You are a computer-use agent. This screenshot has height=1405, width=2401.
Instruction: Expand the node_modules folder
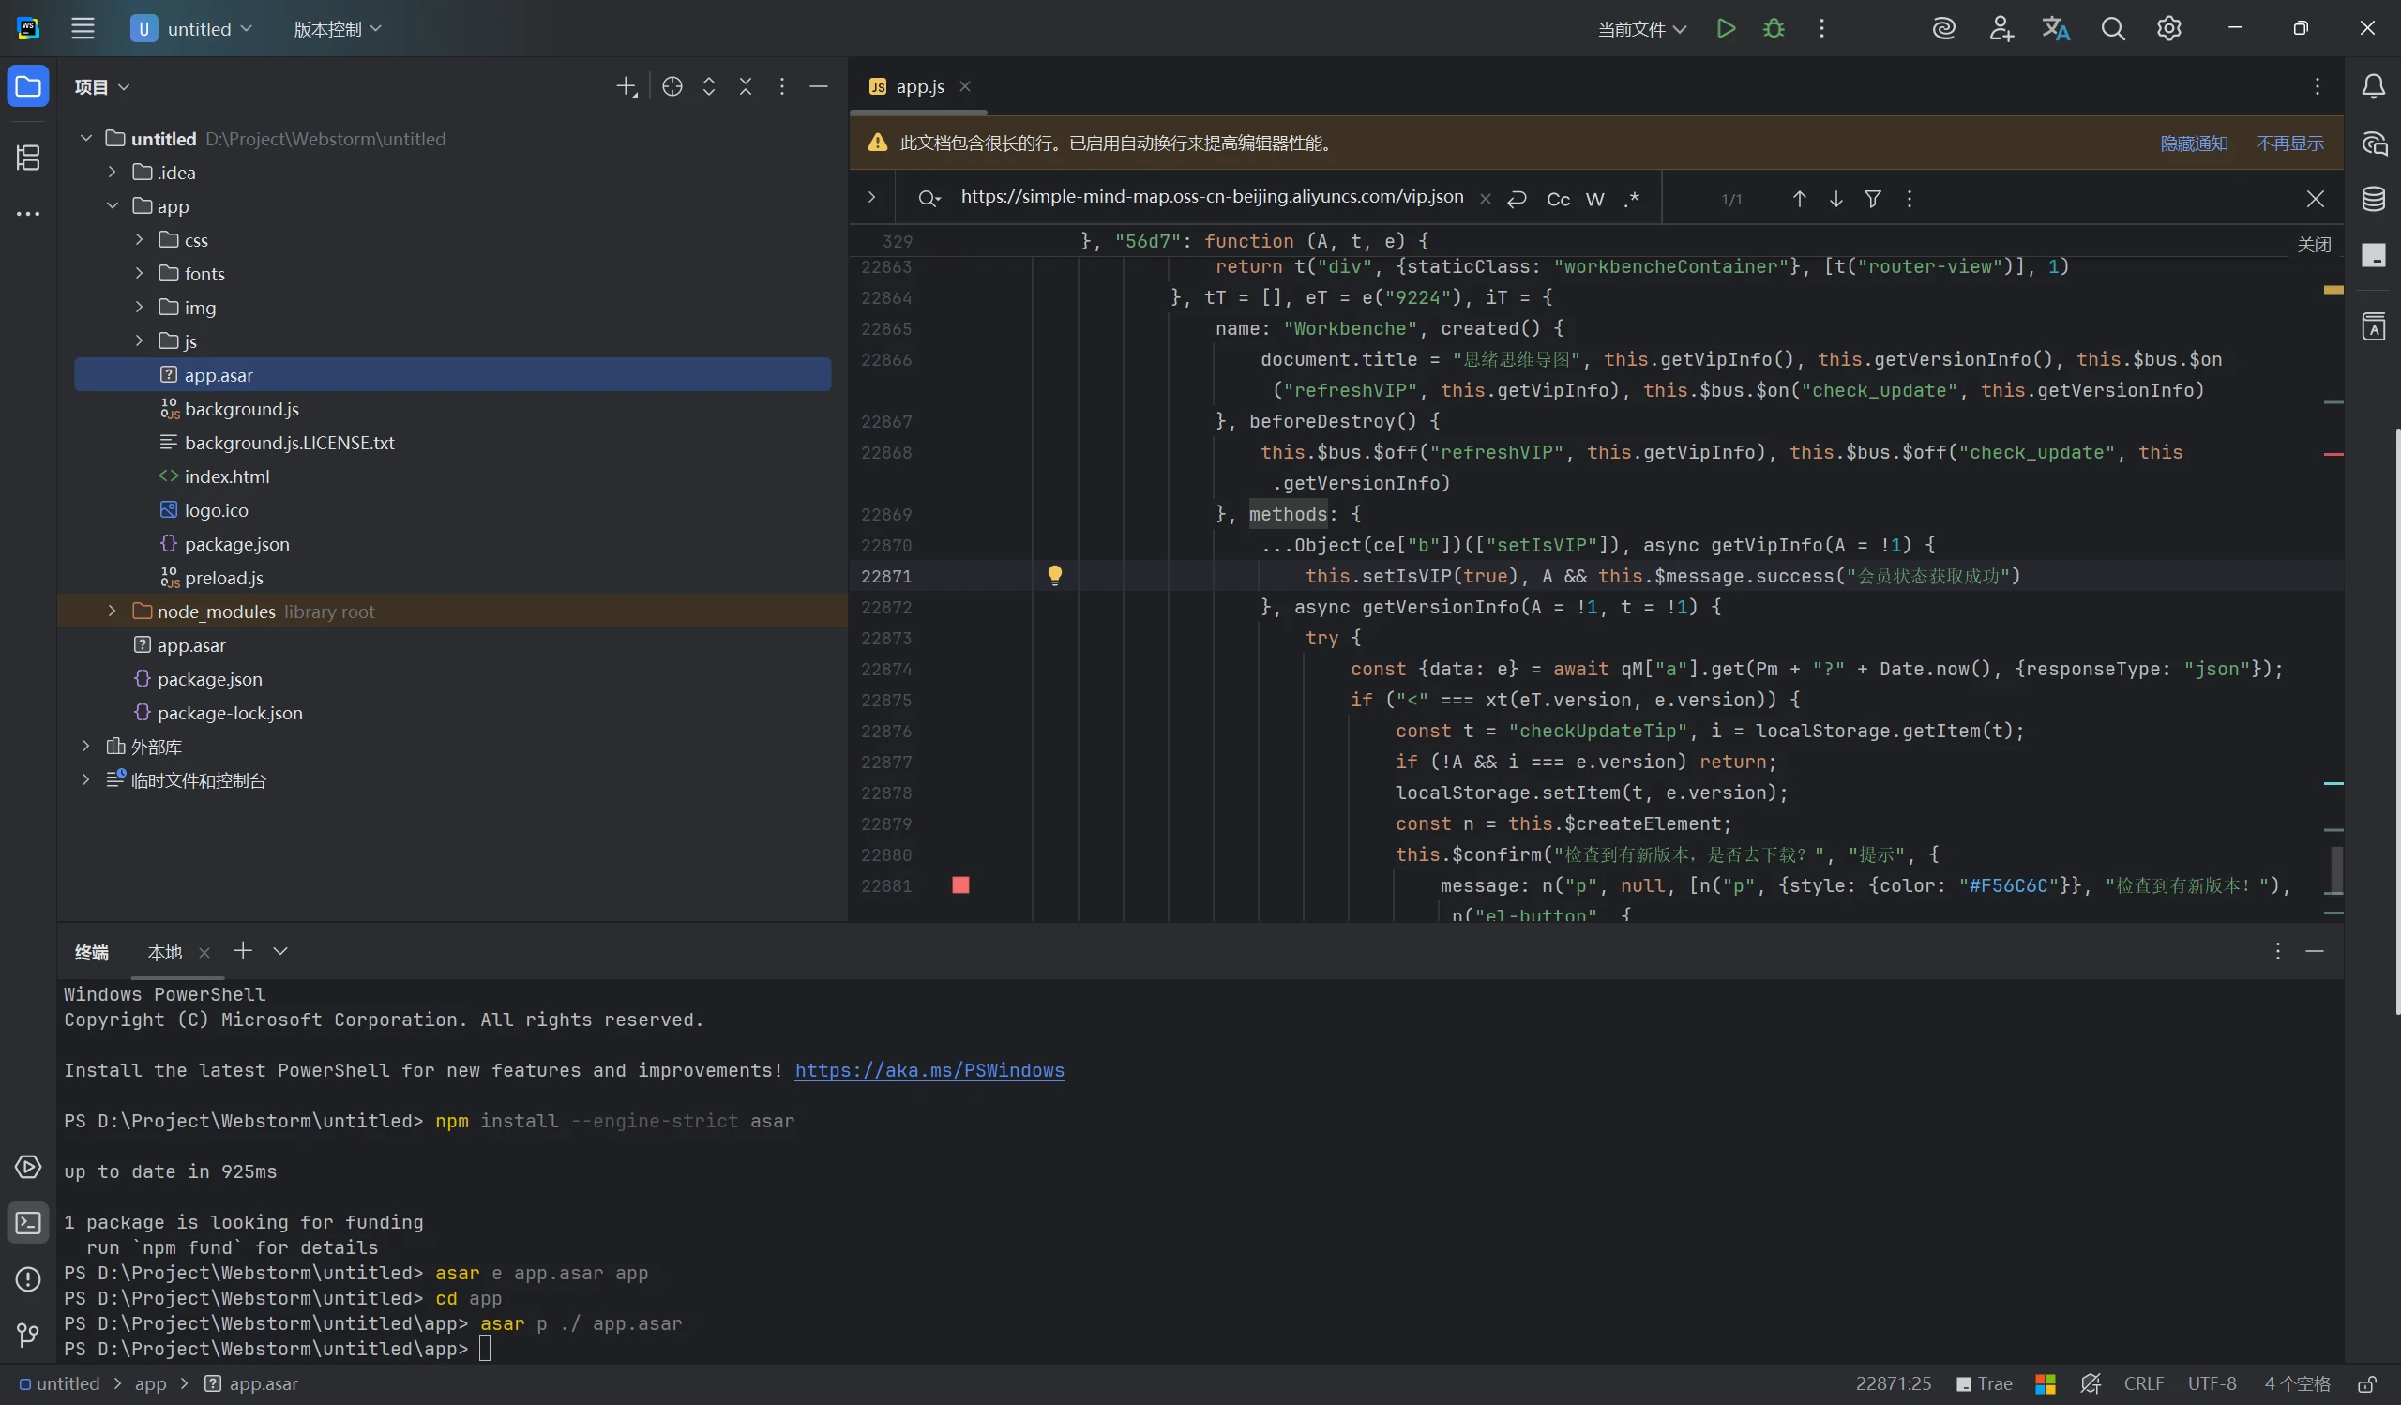113,612
